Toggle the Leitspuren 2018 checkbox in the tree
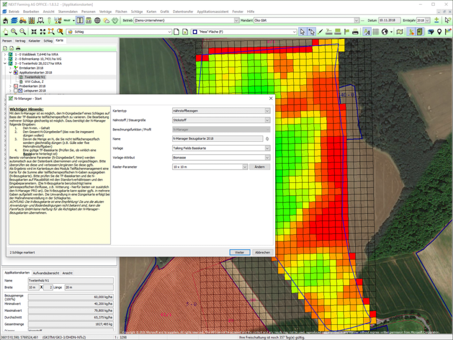Image resolution: width=453 pixels, height=340 pixels. (x=16, y=90)
